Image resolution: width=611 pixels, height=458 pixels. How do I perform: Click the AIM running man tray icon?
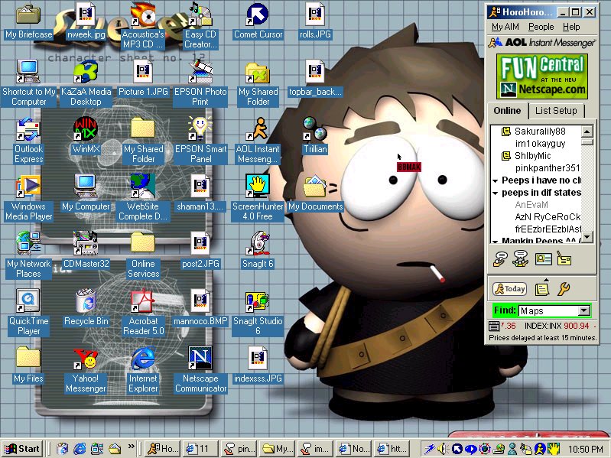pyautogui.click(x=540, y=449)
